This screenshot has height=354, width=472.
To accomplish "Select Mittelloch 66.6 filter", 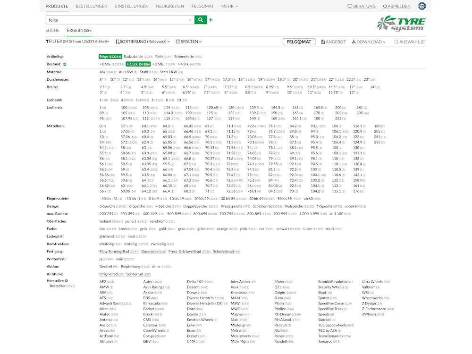I will point(193,148).
